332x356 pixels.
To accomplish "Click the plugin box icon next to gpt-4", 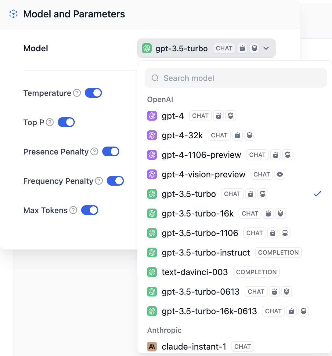I will [218, 115].
